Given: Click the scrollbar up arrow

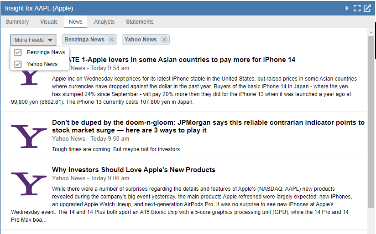Looking at the screenshot, I should click(371, 32).
